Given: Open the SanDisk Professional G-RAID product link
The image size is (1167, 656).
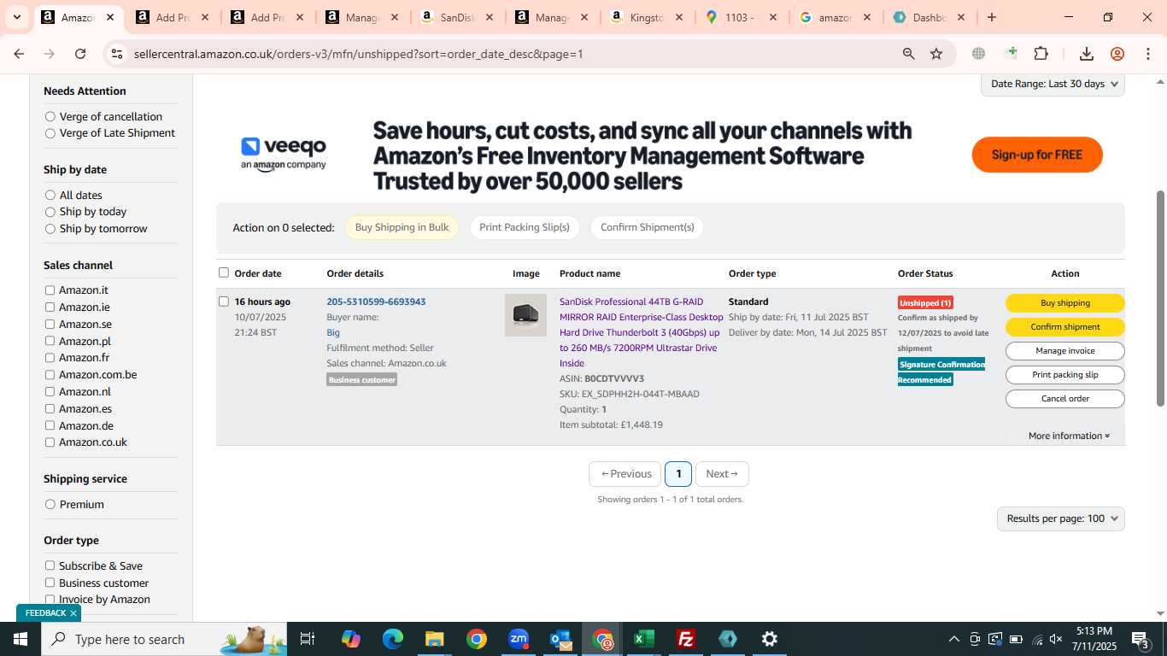Looking at the screenshot, I should 641,332.
